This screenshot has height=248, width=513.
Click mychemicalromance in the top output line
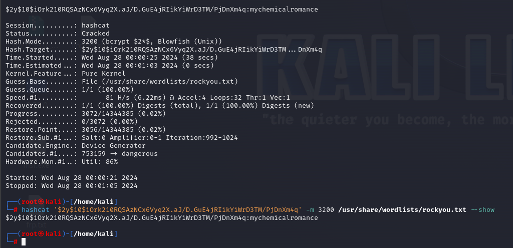click(x=284, y=10)
